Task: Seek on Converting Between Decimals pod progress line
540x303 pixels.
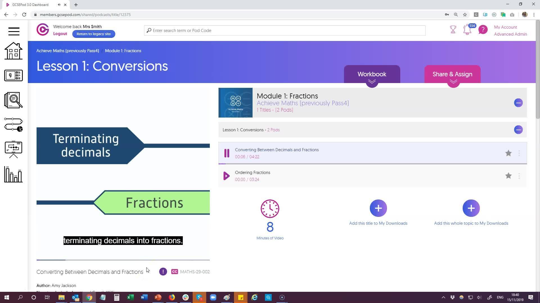Action: coord(373,164)
